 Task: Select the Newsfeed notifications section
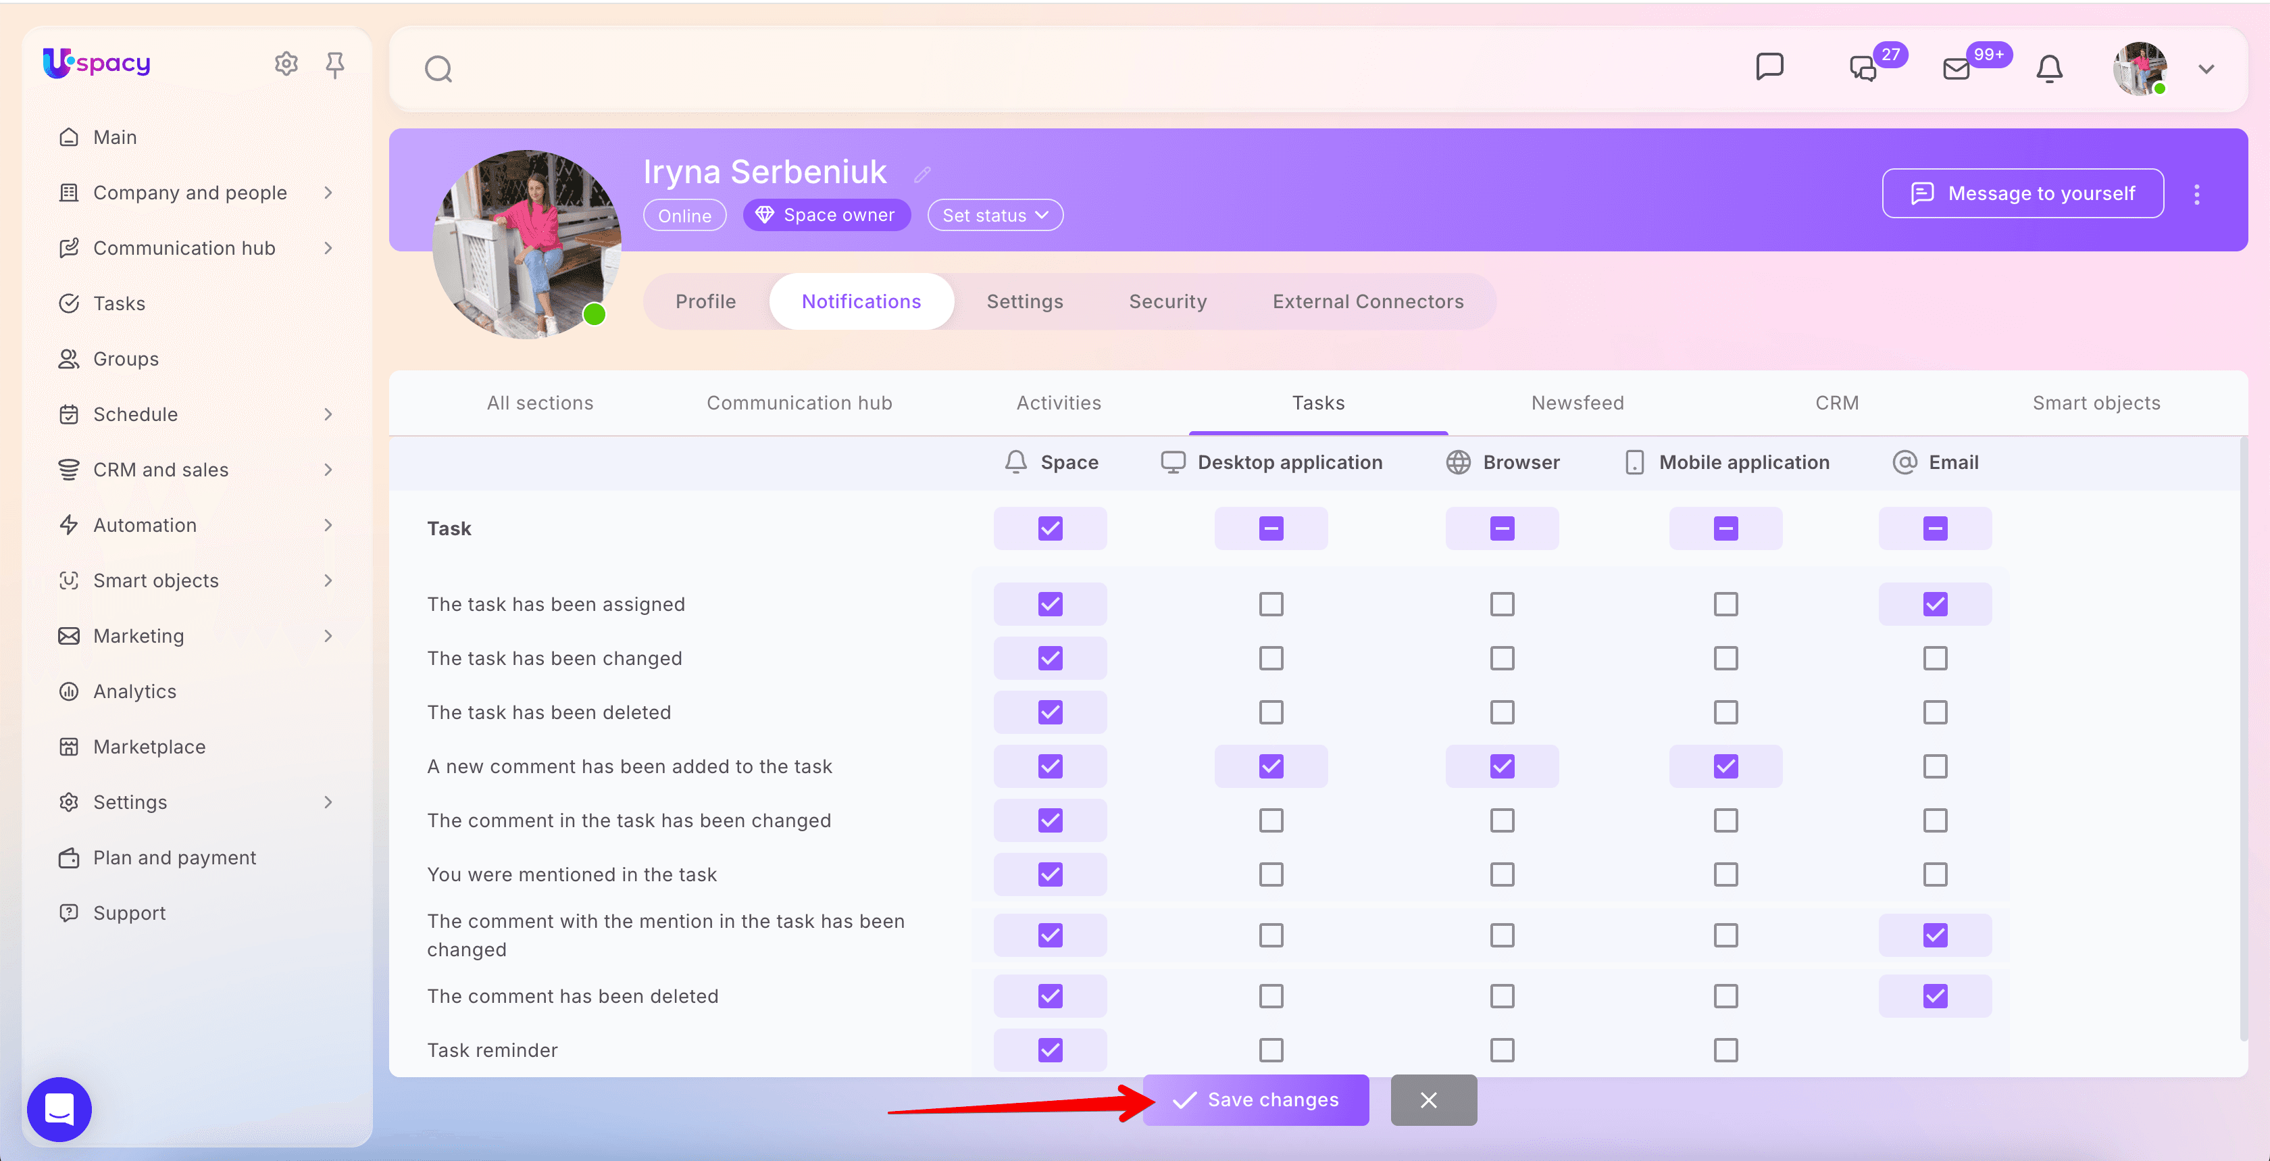tap(1578, 403)
